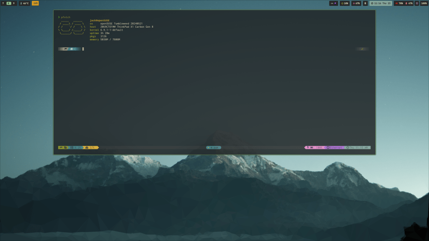Click the memory usage 67% module
Screen dimensions: 429x241
click(x=356, y=3)
